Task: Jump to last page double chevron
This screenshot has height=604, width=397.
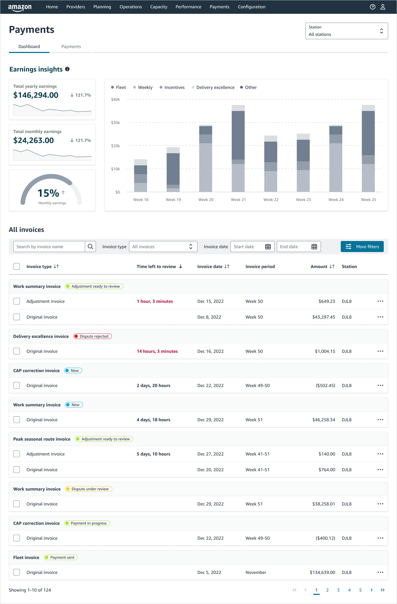Action: point(382,590)
